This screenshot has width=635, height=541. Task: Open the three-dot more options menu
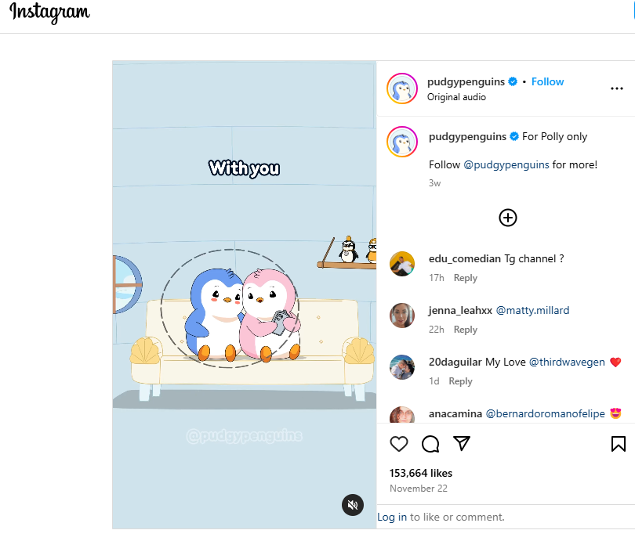tap(617, 88)
